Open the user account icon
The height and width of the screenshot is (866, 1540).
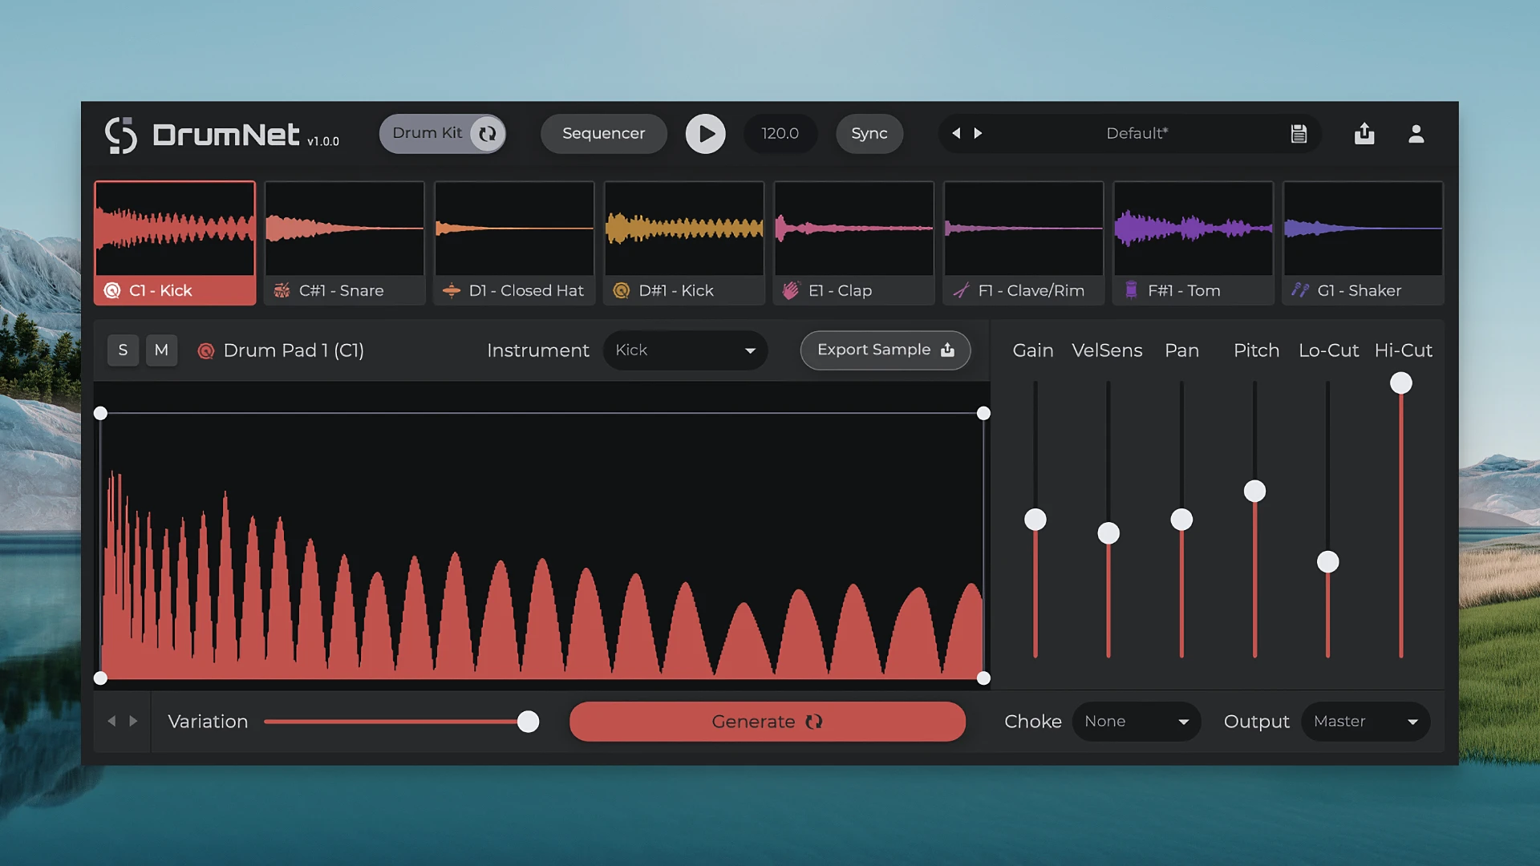coord(1416,134)
